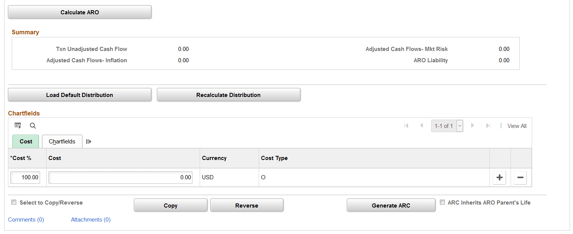This screenshot has height=234, width=573.
Task: Click Adjusted Cash Flows- Mkt Risk label
Action: point(407,49)
